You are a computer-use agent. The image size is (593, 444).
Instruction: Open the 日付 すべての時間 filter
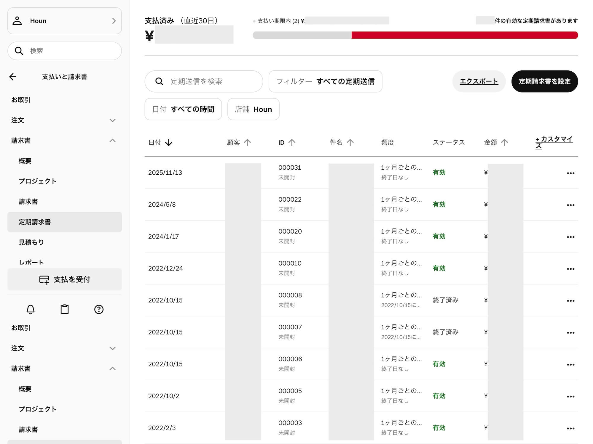(x=183, y=109)
